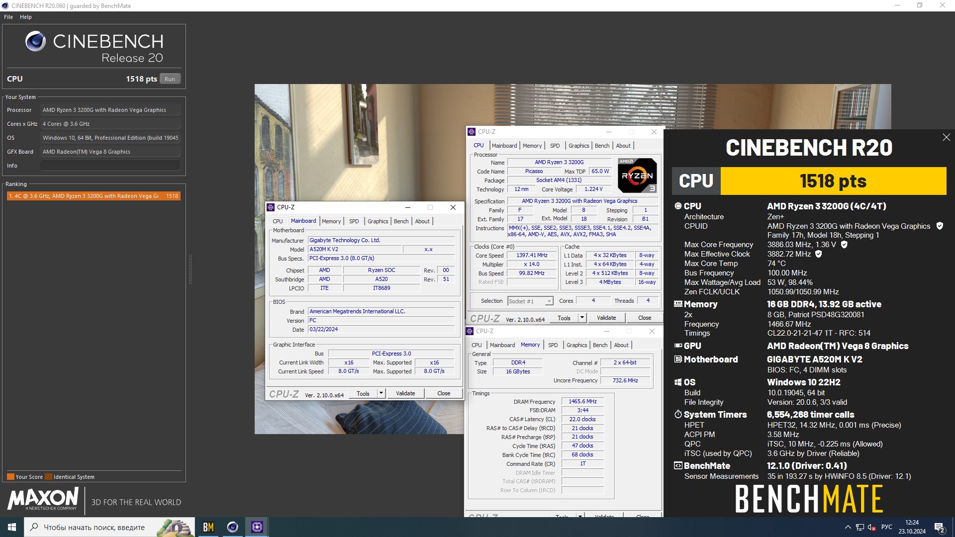The height and width of the screenshot is (537, 955).
Task: Open the notification center icon
Action: pyautogui.click(x=940, y=527)
